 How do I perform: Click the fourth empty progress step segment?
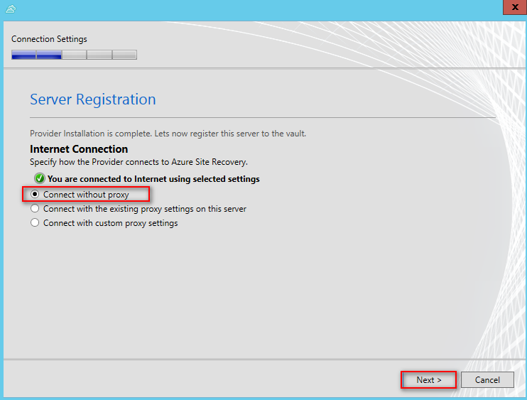[x=99, y=55]
